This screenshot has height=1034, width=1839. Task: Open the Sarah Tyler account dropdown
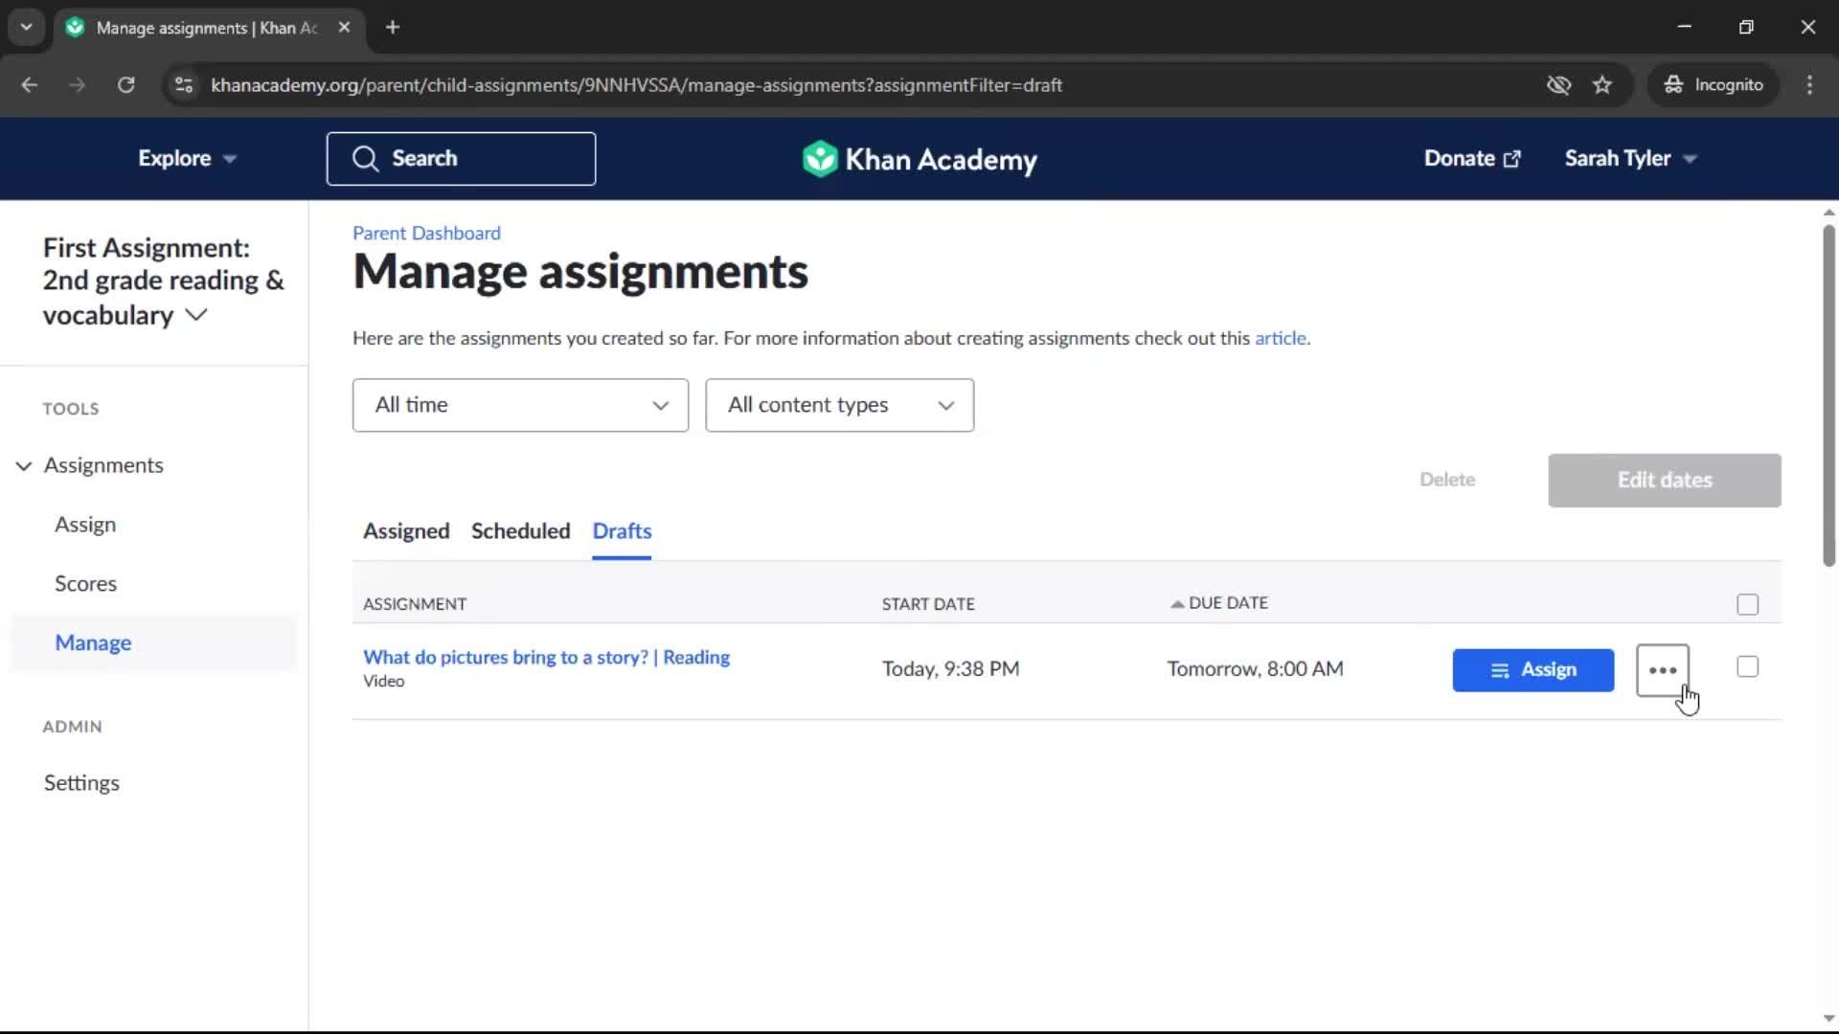point(1630,158)
